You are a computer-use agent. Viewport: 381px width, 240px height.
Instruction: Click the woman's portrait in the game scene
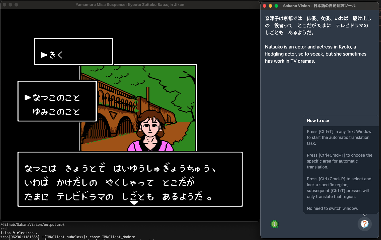click(151, 131)
